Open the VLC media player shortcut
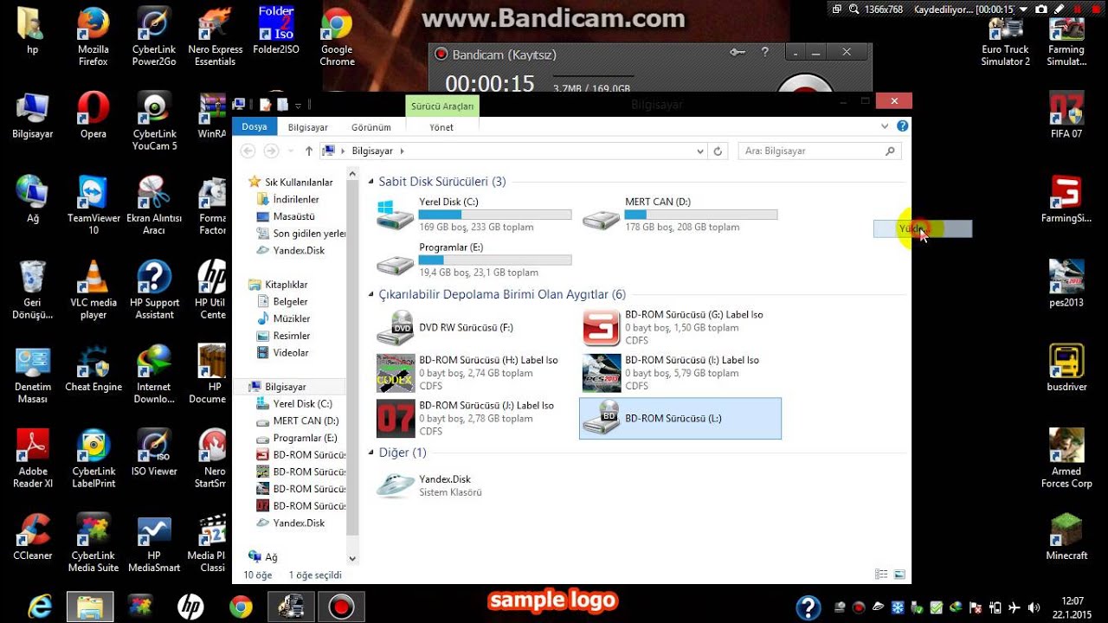This screenshot has width=1108, height=623. [x=93, y=290]
